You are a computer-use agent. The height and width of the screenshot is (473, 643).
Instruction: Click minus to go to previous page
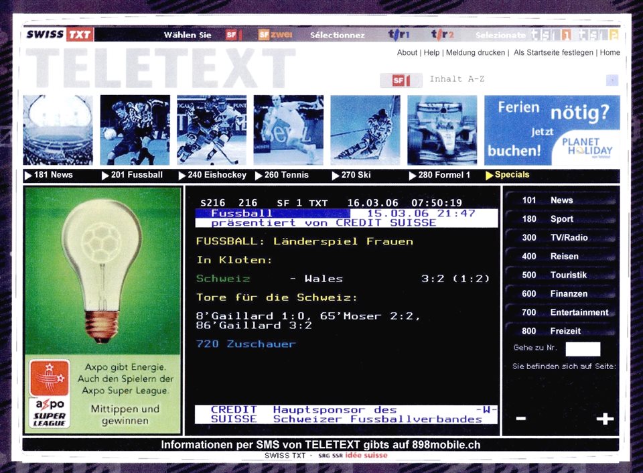pyautogui.click(x=521, y=419)
